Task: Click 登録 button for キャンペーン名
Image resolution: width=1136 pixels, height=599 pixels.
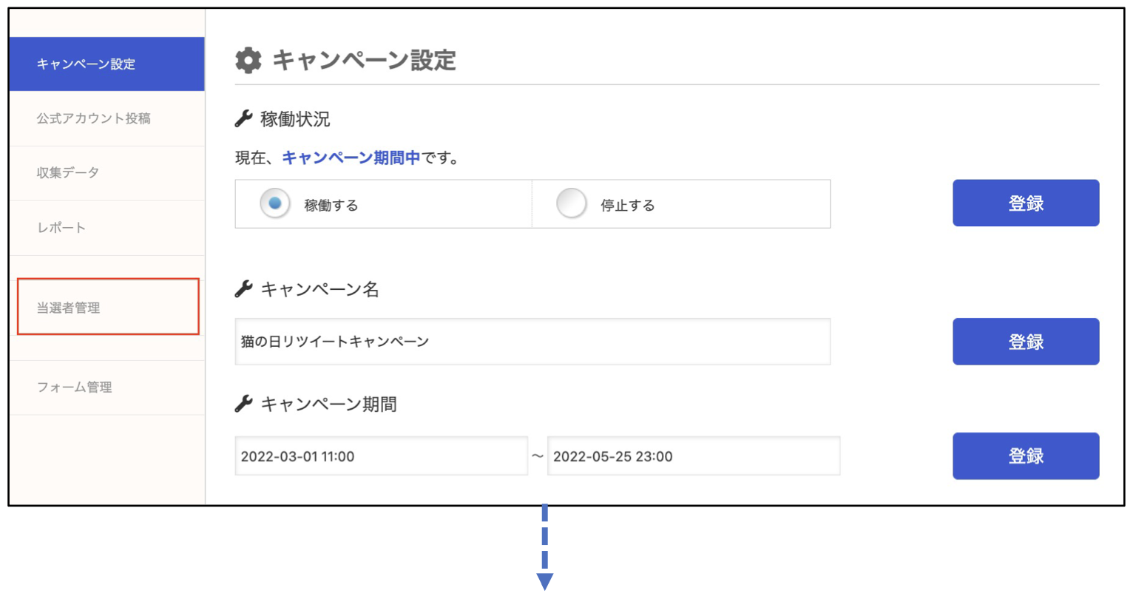Action: click(1026, 342)
